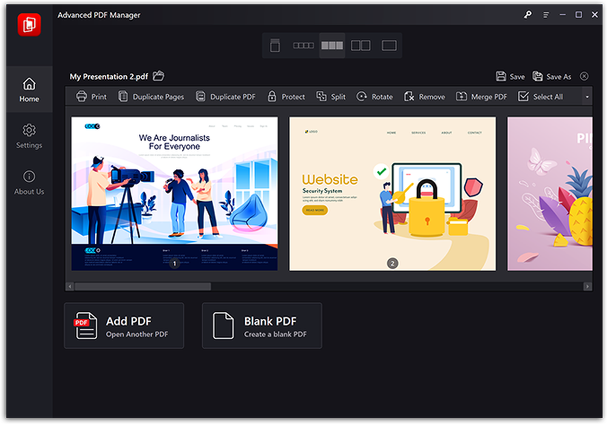The width and height of the screenshot is (607, 424).
Task: Click the My Presentation 2.pdf file name
Action: click(109, 76)
